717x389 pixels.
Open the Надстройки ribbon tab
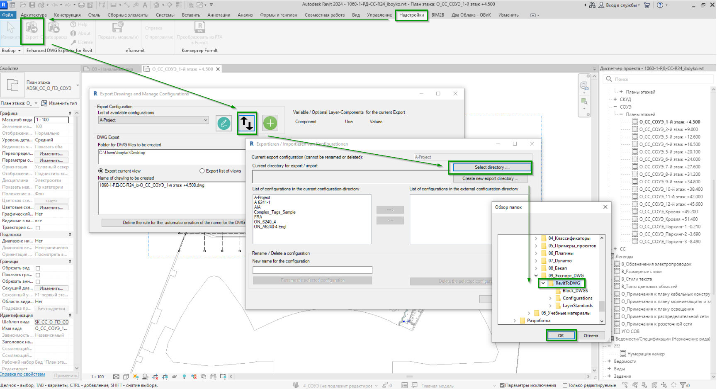pyautogui.click(x=411, y=15)
